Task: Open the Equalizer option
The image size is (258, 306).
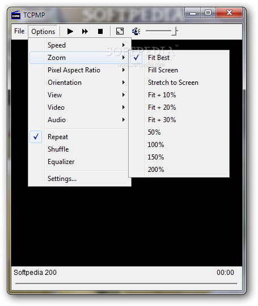Action: pyautogui.click(x=79, y=162)
